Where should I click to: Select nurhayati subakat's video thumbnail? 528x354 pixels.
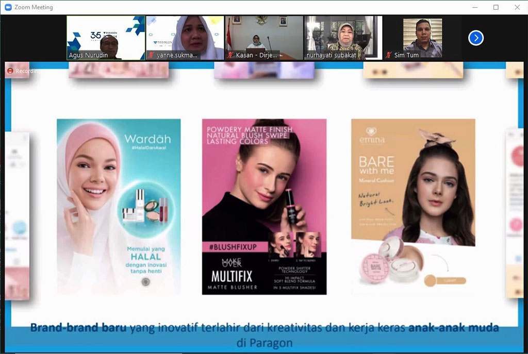[343, 38]
